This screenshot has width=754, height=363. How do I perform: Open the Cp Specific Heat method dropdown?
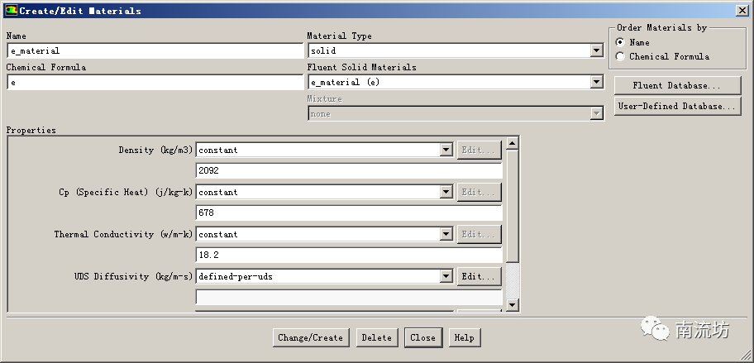[x=446, y=193]
